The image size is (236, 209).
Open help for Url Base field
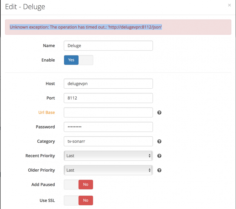pyautogui.click(x=159, y=113)
